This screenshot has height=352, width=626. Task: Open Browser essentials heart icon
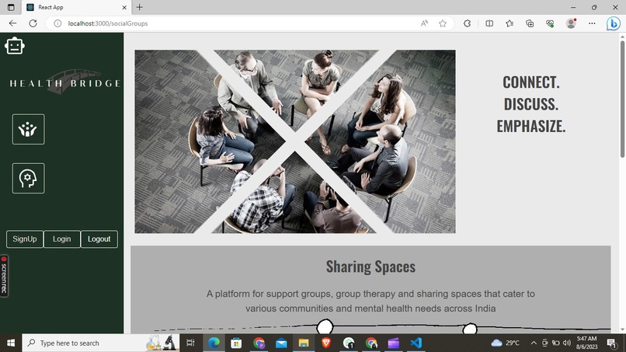[x=550, y=23]
